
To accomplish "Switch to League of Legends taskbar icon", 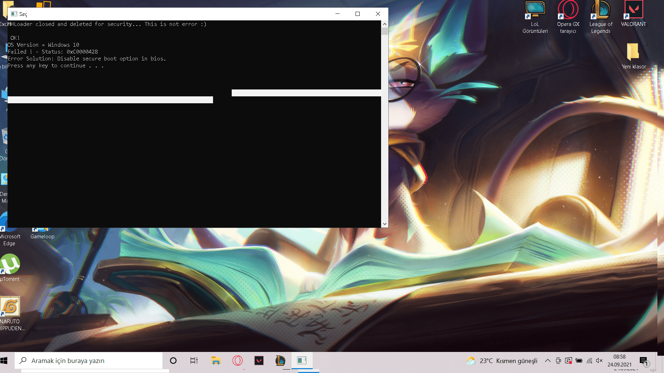I will tap(280, 361).
